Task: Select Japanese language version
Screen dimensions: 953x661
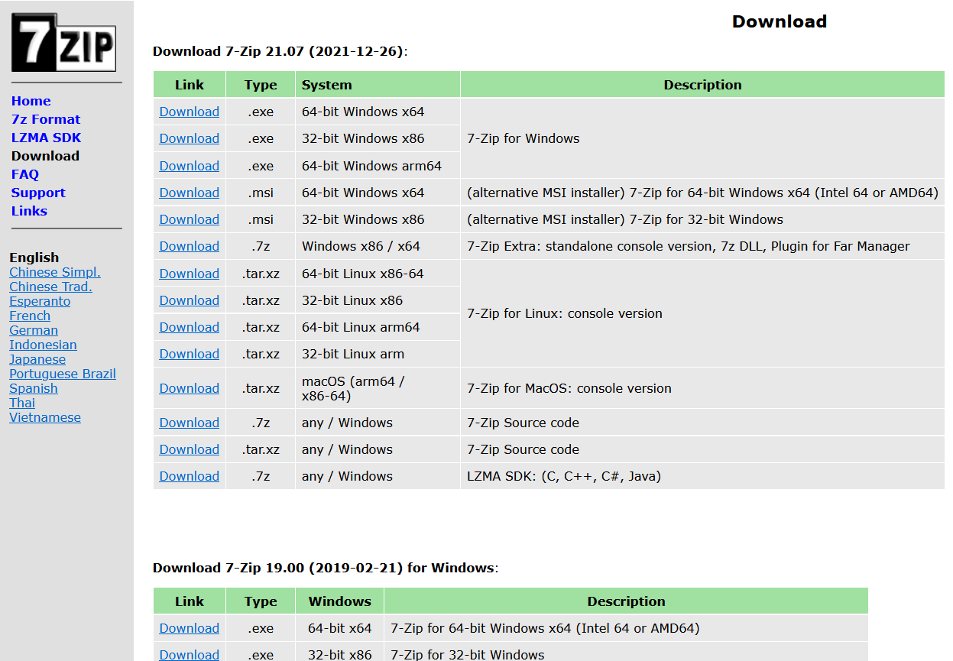Action: [37, 359]
